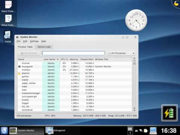Viewport: 180px width, 135px height.
Task: Open the KDE application launcher menu
Action: point(4,130)
